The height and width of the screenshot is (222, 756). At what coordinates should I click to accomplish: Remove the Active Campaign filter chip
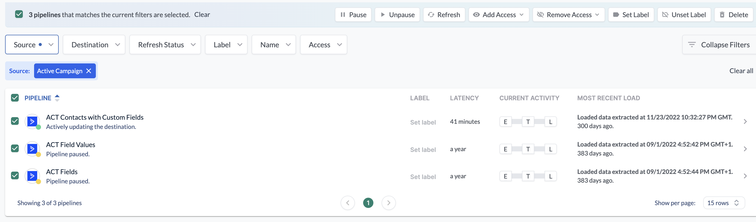[x=89, y=71]
